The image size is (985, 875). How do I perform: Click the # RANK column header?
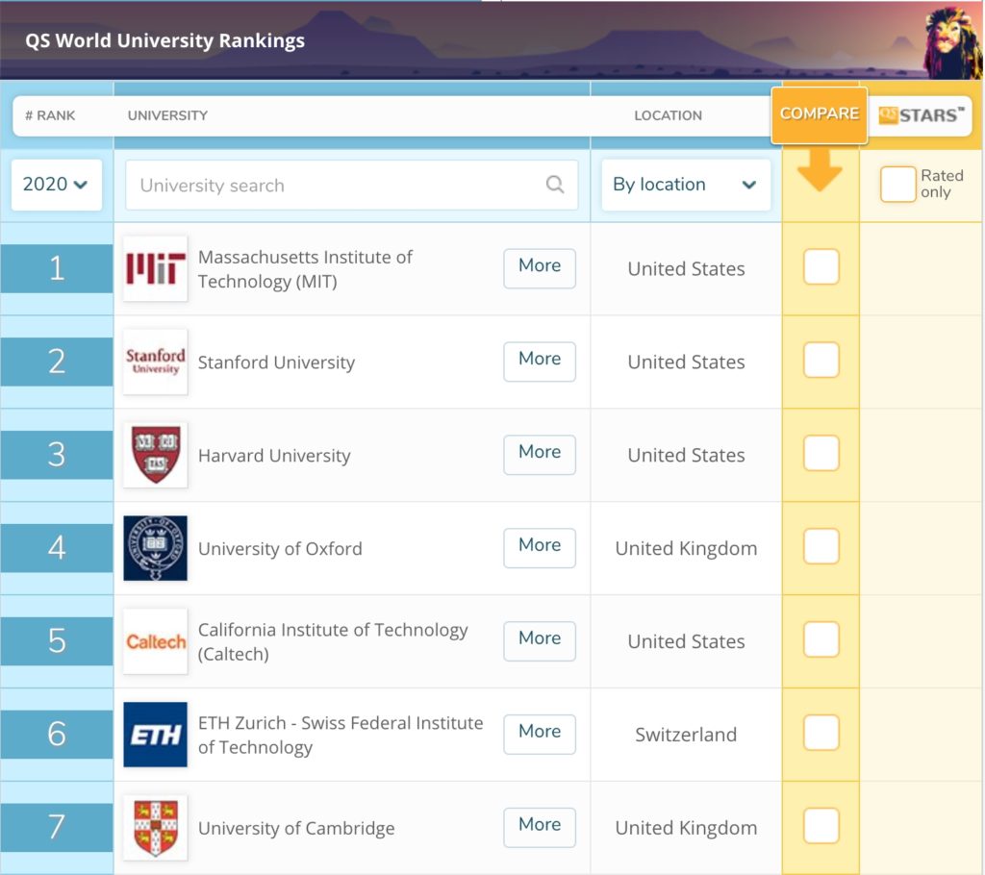tap(50, 115)
